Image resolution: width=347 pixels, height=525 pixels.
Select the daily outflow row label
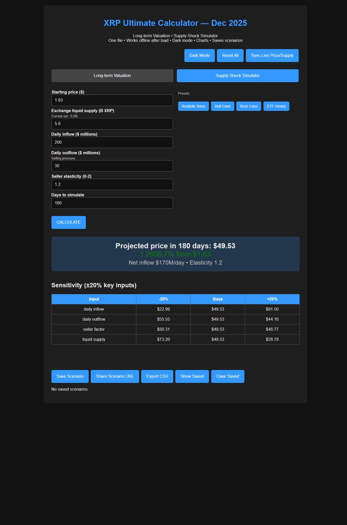click(x=94, y=319)
